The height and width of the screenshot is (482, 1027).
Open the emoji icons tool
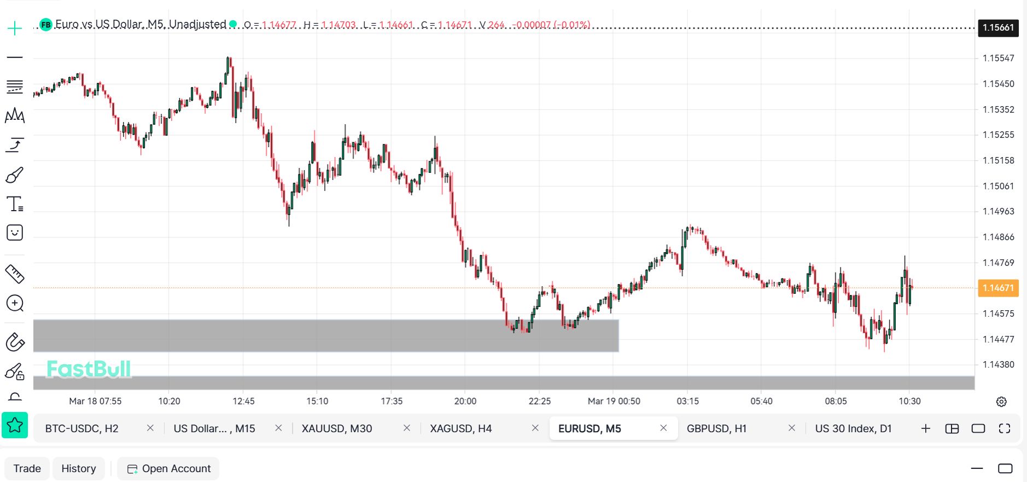[15, 233]
